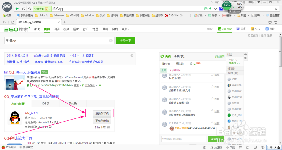Open the 文件 menu in title bar

click(x=217, y=2)
